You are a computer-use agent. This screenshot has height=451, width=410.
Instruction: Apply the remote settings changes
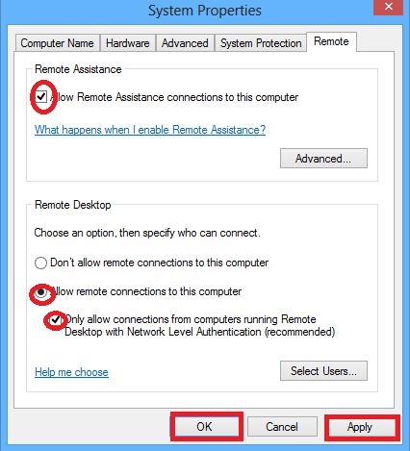[x=360, y=427]
